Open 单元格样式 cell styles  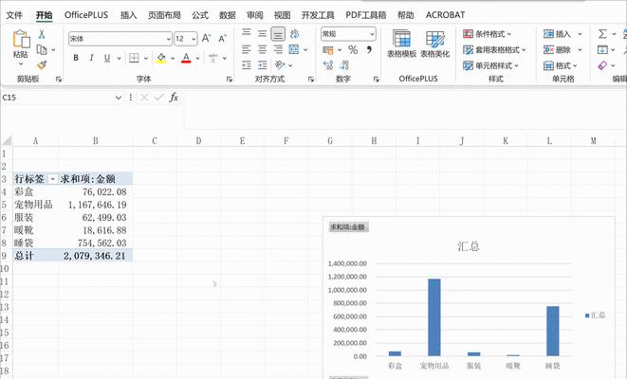click(x=490, y=65)
